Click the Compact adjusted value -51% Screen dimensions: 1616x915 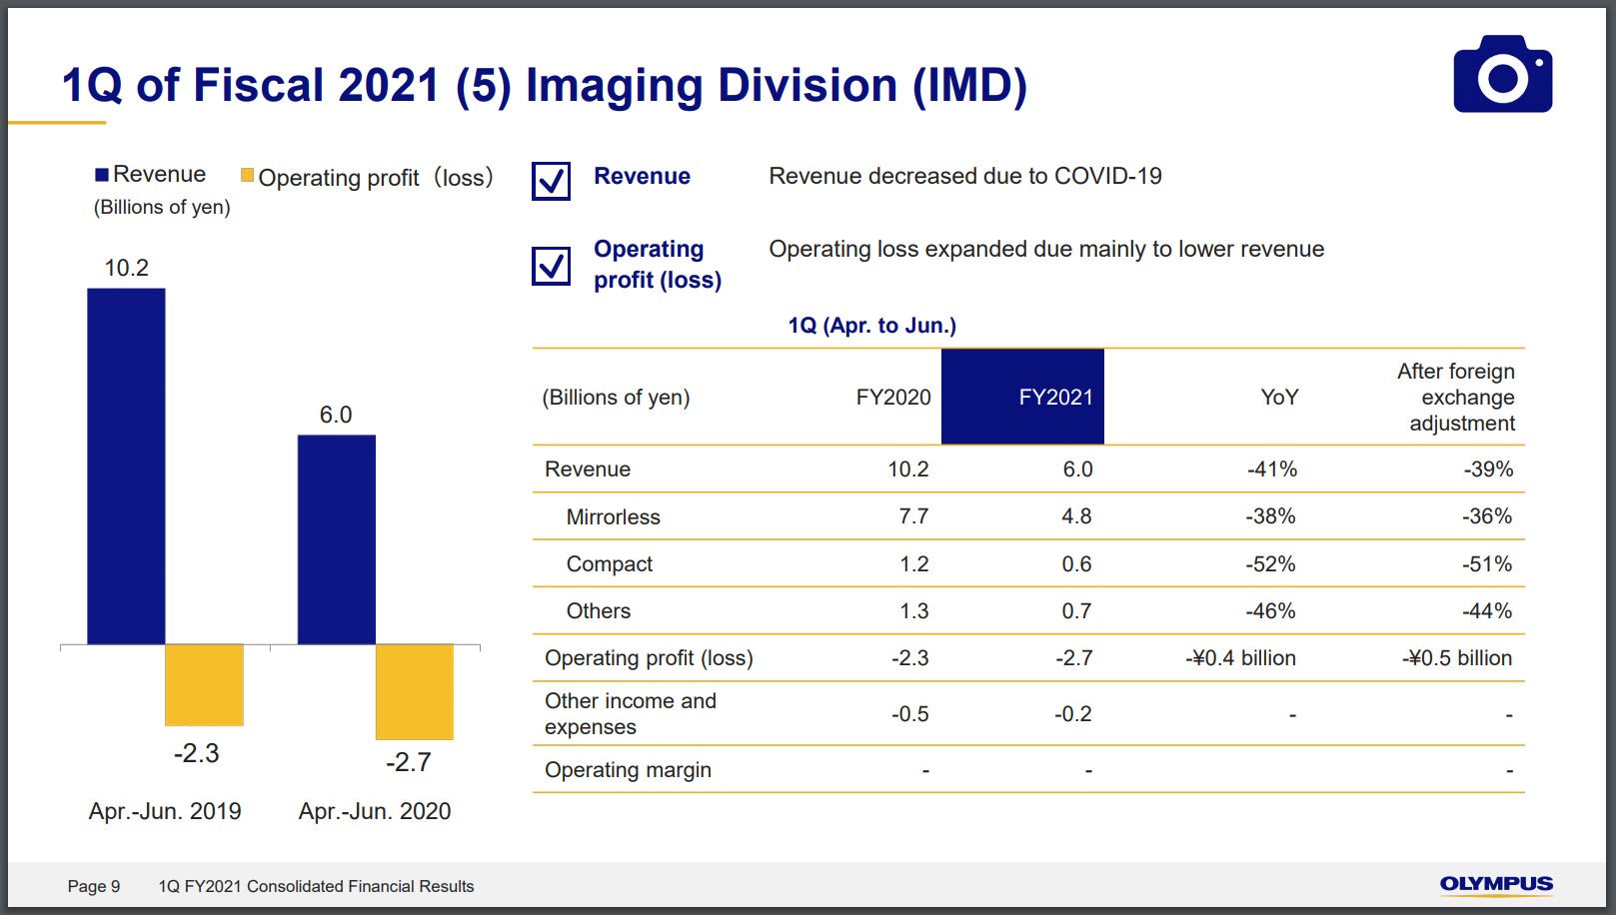tap(1487, 564)
